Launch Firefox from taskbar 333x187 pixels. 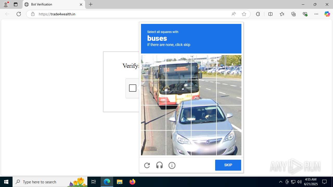click(x=132, y=182)
